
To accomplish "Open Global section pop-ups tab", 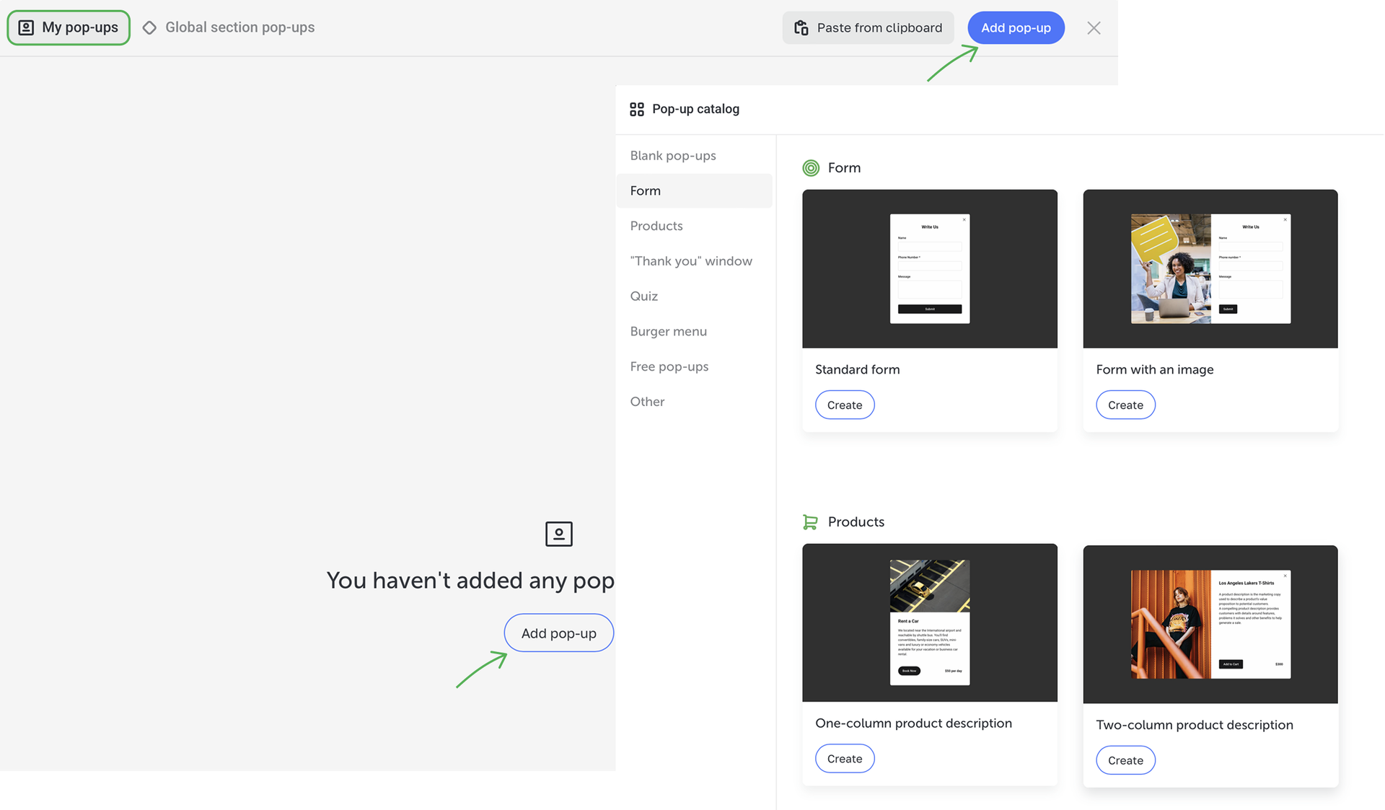I will pyautogui.click(x=229, y=27).
